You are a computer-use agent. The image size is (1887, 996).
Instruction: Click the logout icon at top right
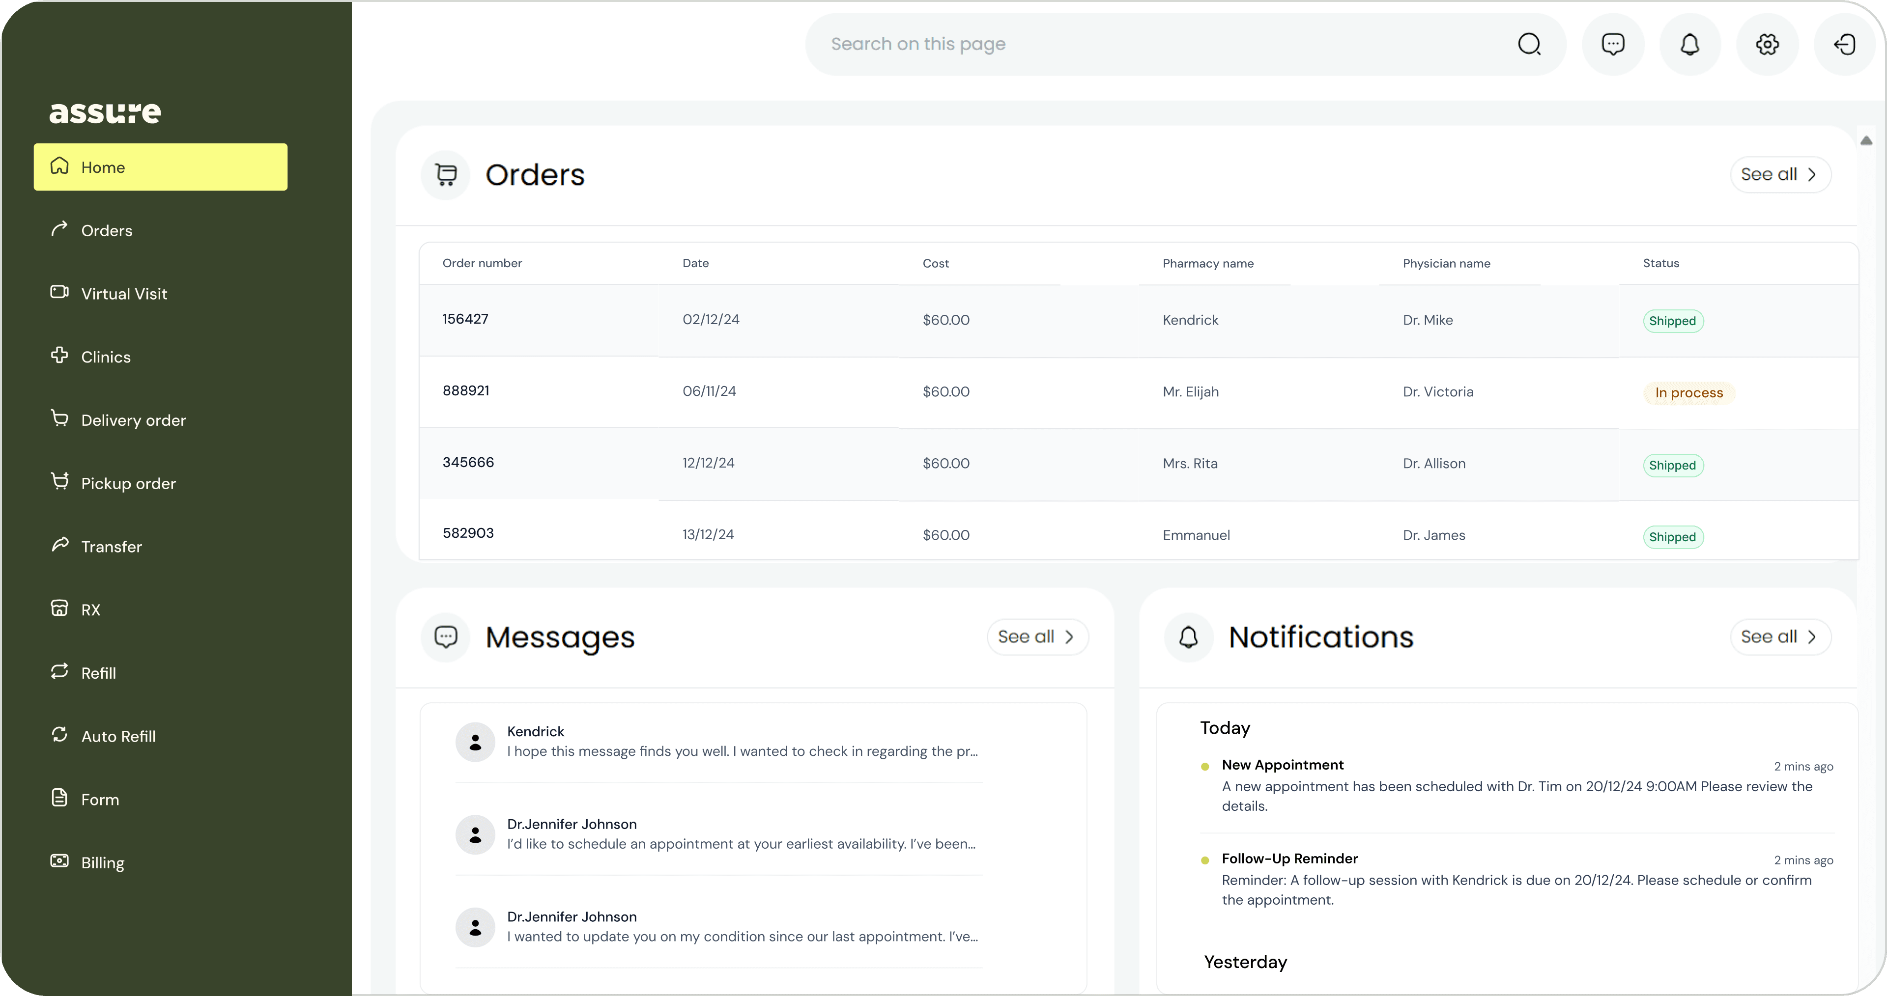pos(1845,44)
